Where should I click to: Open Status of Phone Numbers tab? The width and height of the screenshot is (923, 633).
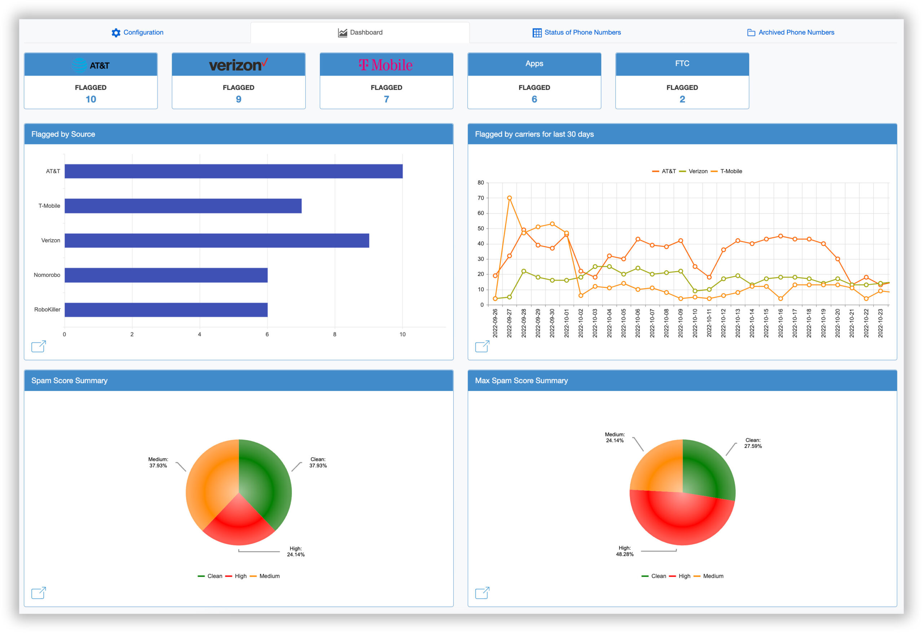tap(576, 32)
